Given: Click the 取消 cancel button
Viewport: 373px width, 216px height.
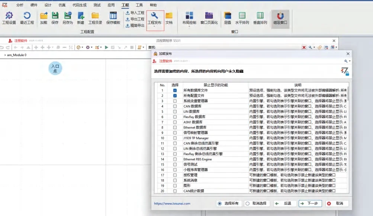Looking at the screenshot, I should tap(336, 203).
